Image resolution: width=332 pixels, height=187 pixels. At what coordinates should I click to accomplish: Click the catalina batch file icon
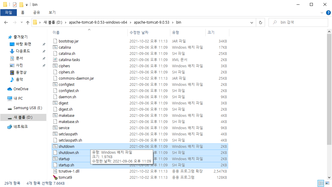coord(55,47)
